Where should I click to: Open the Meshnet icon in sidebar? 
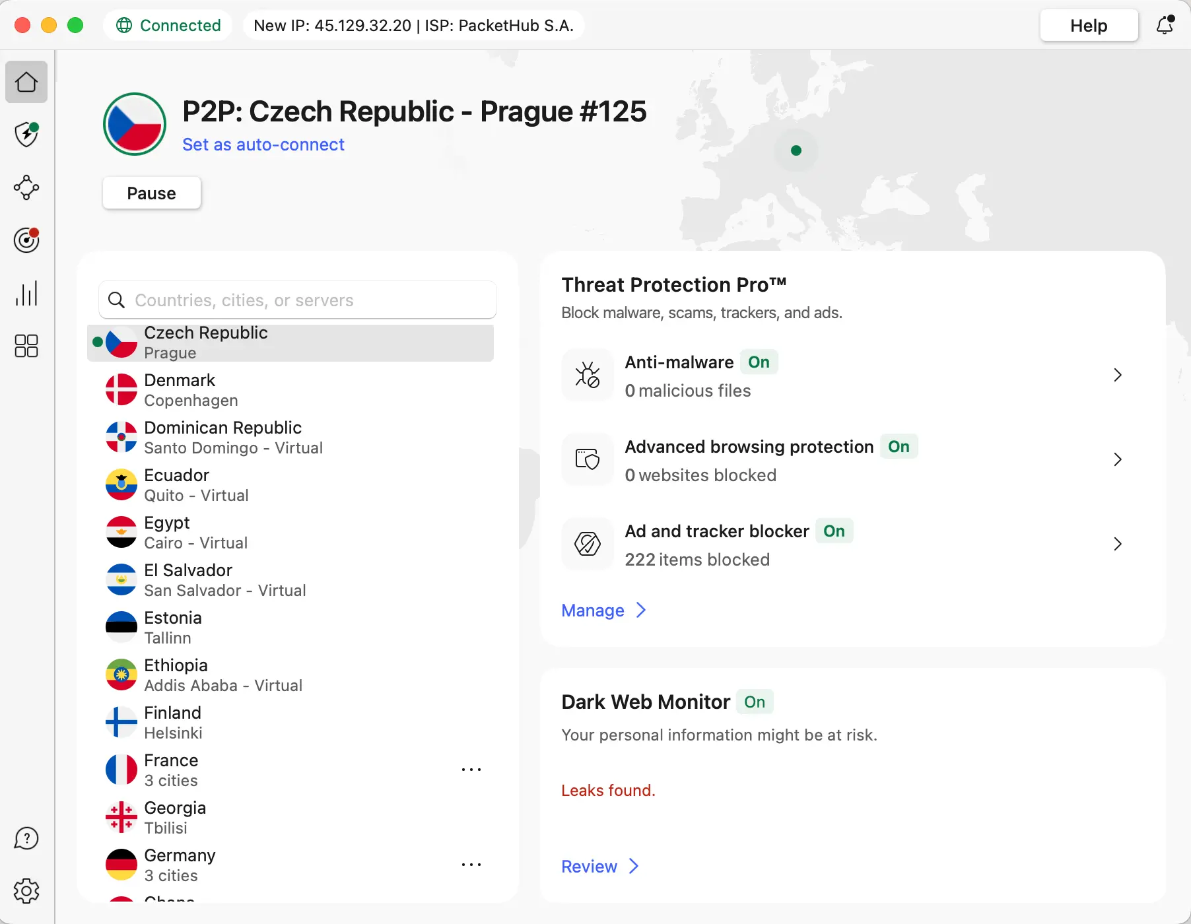click(x=26, y=187)
